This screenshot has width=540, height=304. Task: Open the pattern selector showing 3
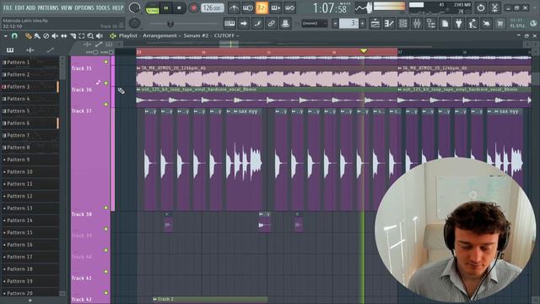pos(348,24)
